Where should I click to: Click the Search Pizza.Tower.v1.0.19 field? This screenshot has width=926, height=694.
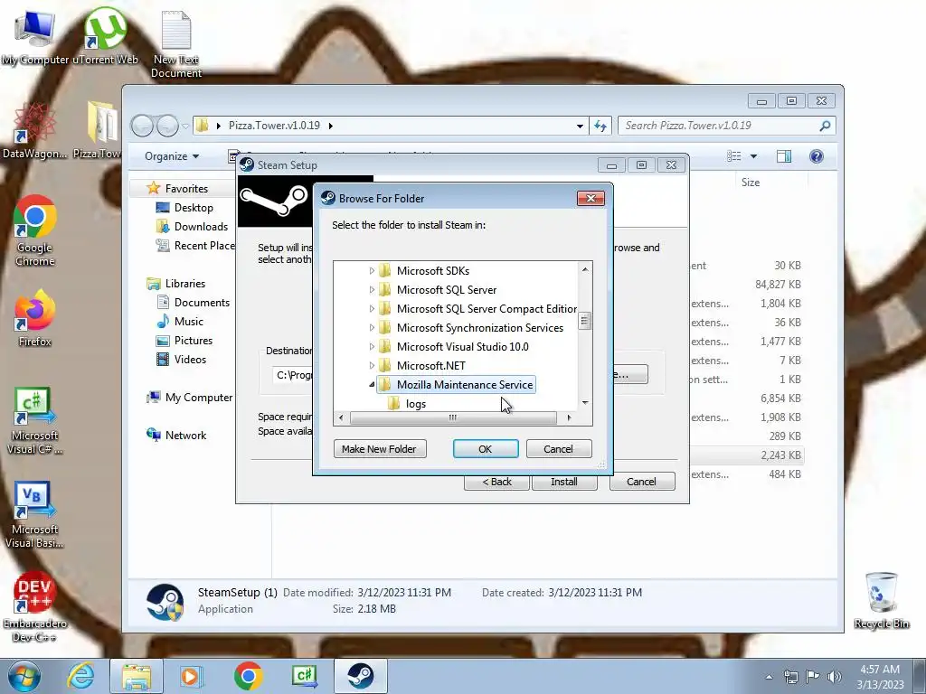point(726,126)
